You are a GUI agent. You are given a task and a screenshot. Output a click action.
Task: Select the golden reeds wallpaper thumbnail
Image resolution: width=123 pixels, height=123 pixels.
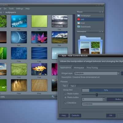[19, 85]
